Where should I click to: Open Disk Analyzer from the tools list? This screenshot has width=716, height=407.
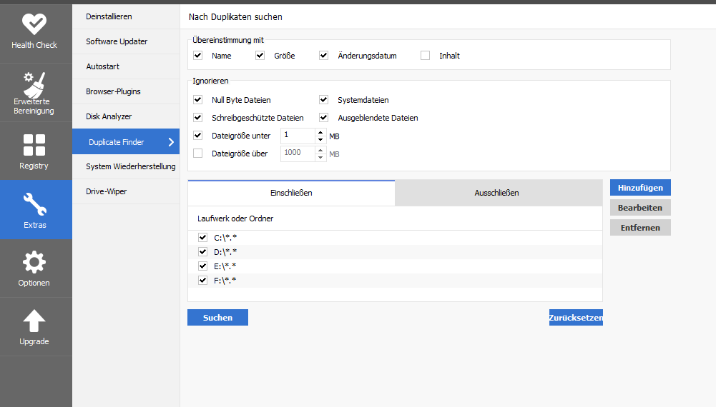click(109, 116)
